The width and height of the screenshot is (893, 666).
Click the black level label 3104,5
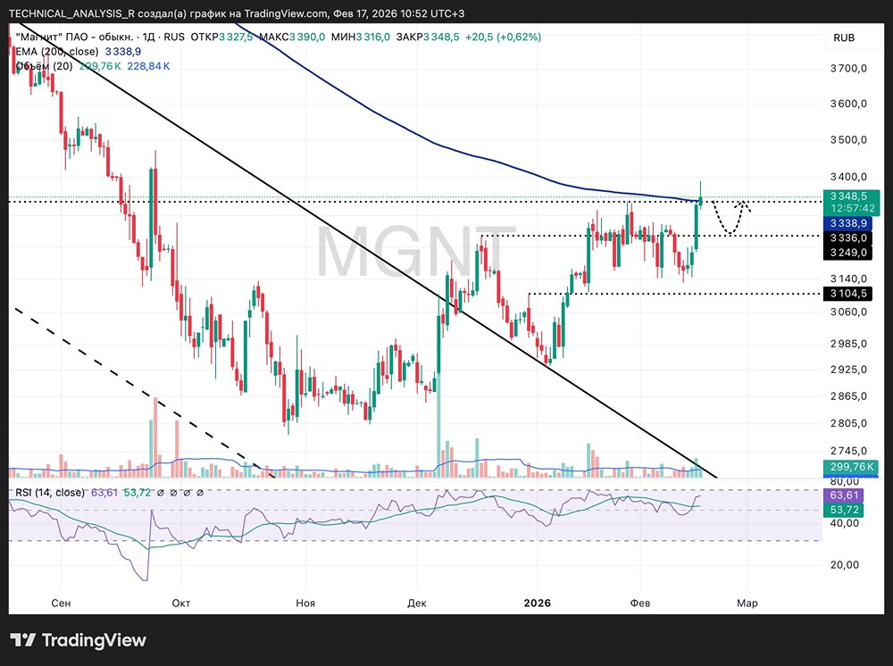pyautogui.click(x=848, y=294)
